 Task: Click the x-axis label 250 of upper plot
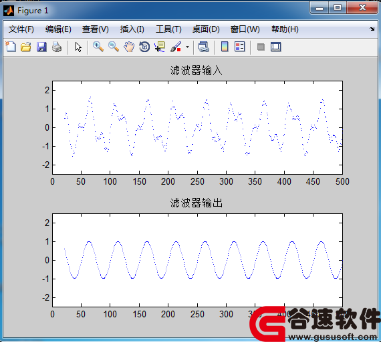point(197,181)
